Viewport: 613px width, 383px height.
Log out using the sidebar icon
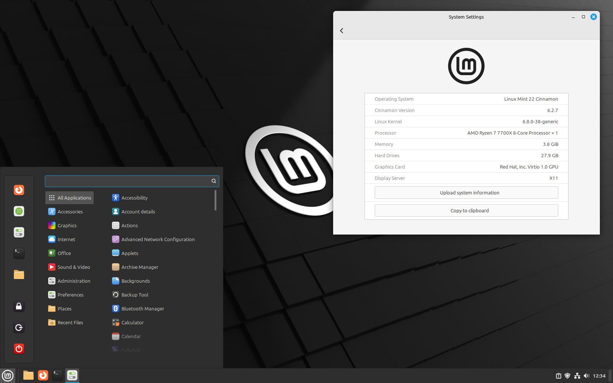(x=19, y=328)
